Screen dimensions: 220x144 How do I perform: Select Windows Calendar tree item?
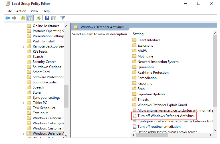[x=47, y=118]
